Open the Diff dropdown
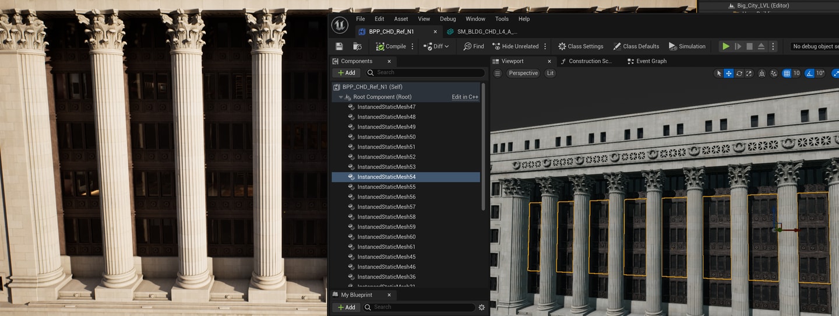The width and height of the screenshot is (839, 316). [x=436, y=46]
